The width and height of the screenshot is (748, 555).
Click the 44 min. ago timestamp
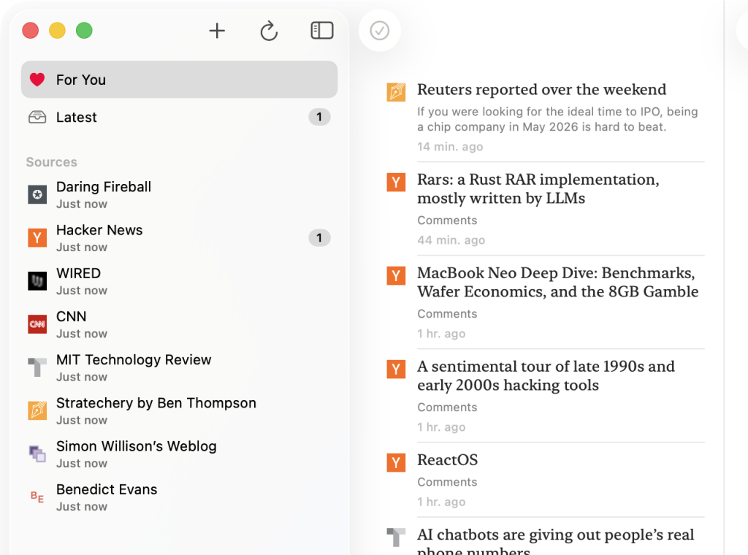[451, 240]
